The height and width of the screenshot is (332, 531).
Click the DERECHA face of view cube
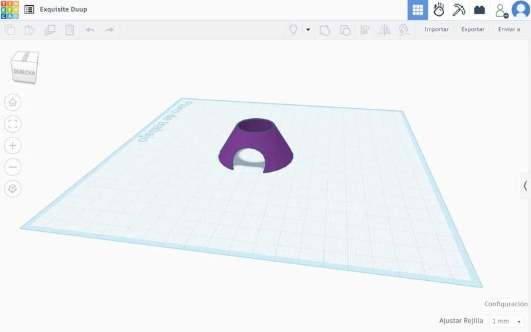pyautogui.click(x=24, y=72)
